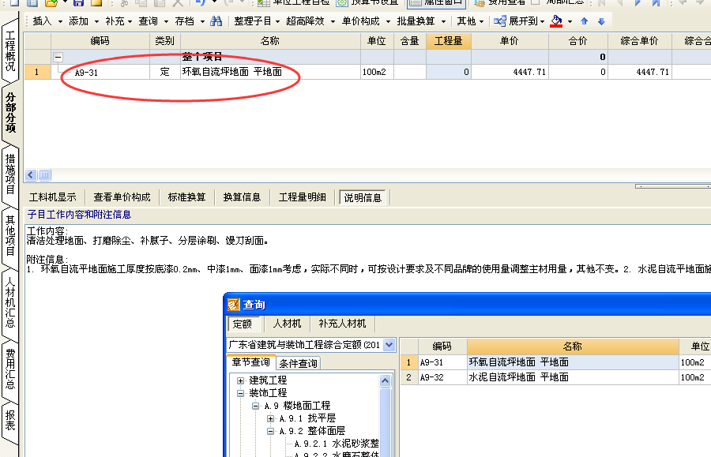Click the paint bucket fill color icon

556,21
